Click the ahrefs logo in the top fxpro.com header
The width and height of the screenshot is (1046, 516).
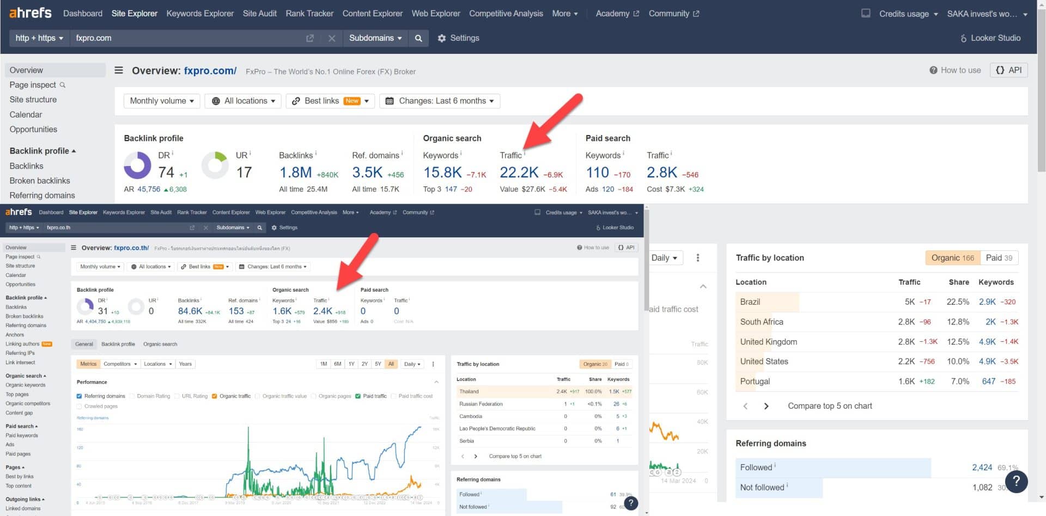[31, 13]
